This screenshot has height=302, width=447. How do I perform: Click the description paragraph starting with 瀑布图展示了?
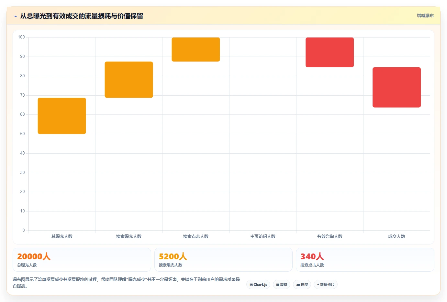point(126,283)
